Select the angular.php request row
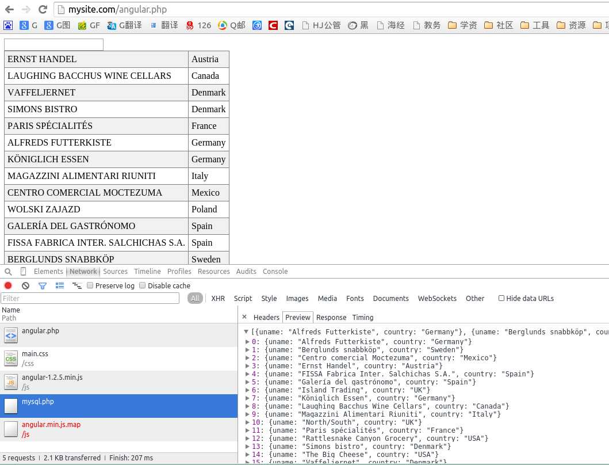This screenshot has height=465, width=609. pyautogui.click(x=119, y=335)
